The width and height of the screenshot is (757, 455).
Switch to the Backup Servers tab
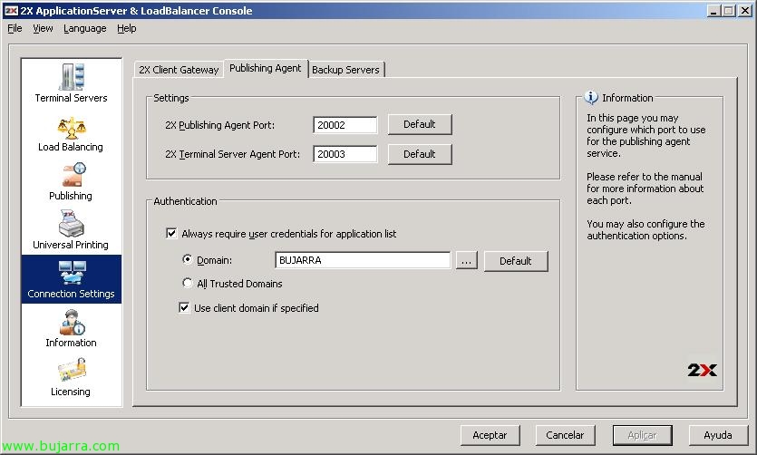(x=345, y=70)
